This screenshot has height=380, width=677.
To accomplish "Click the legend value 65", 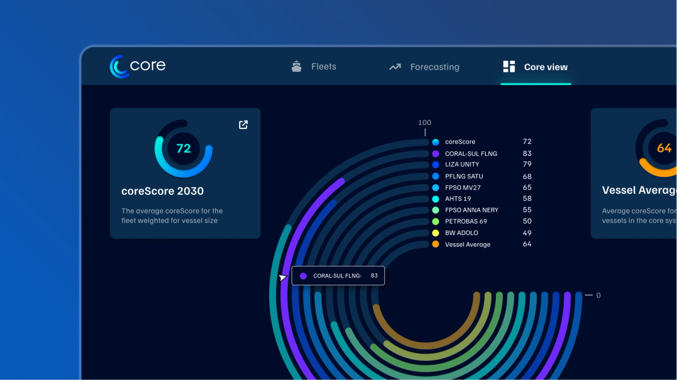I will tap(527, 187).
